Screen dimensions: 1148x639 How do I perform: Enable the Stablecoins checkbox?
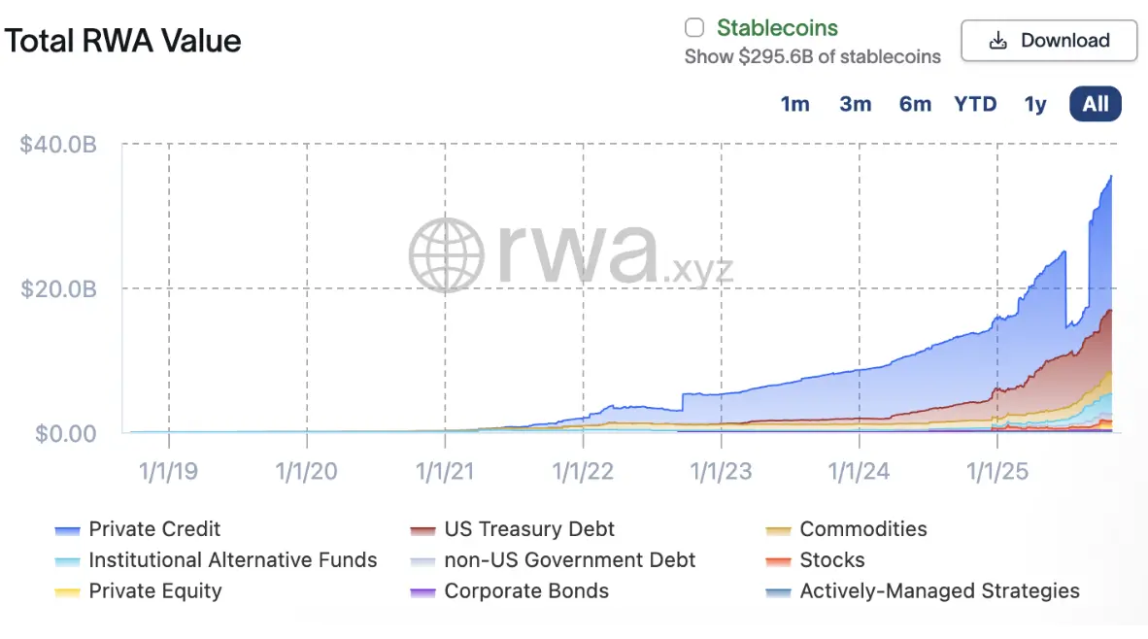(694, 28)
